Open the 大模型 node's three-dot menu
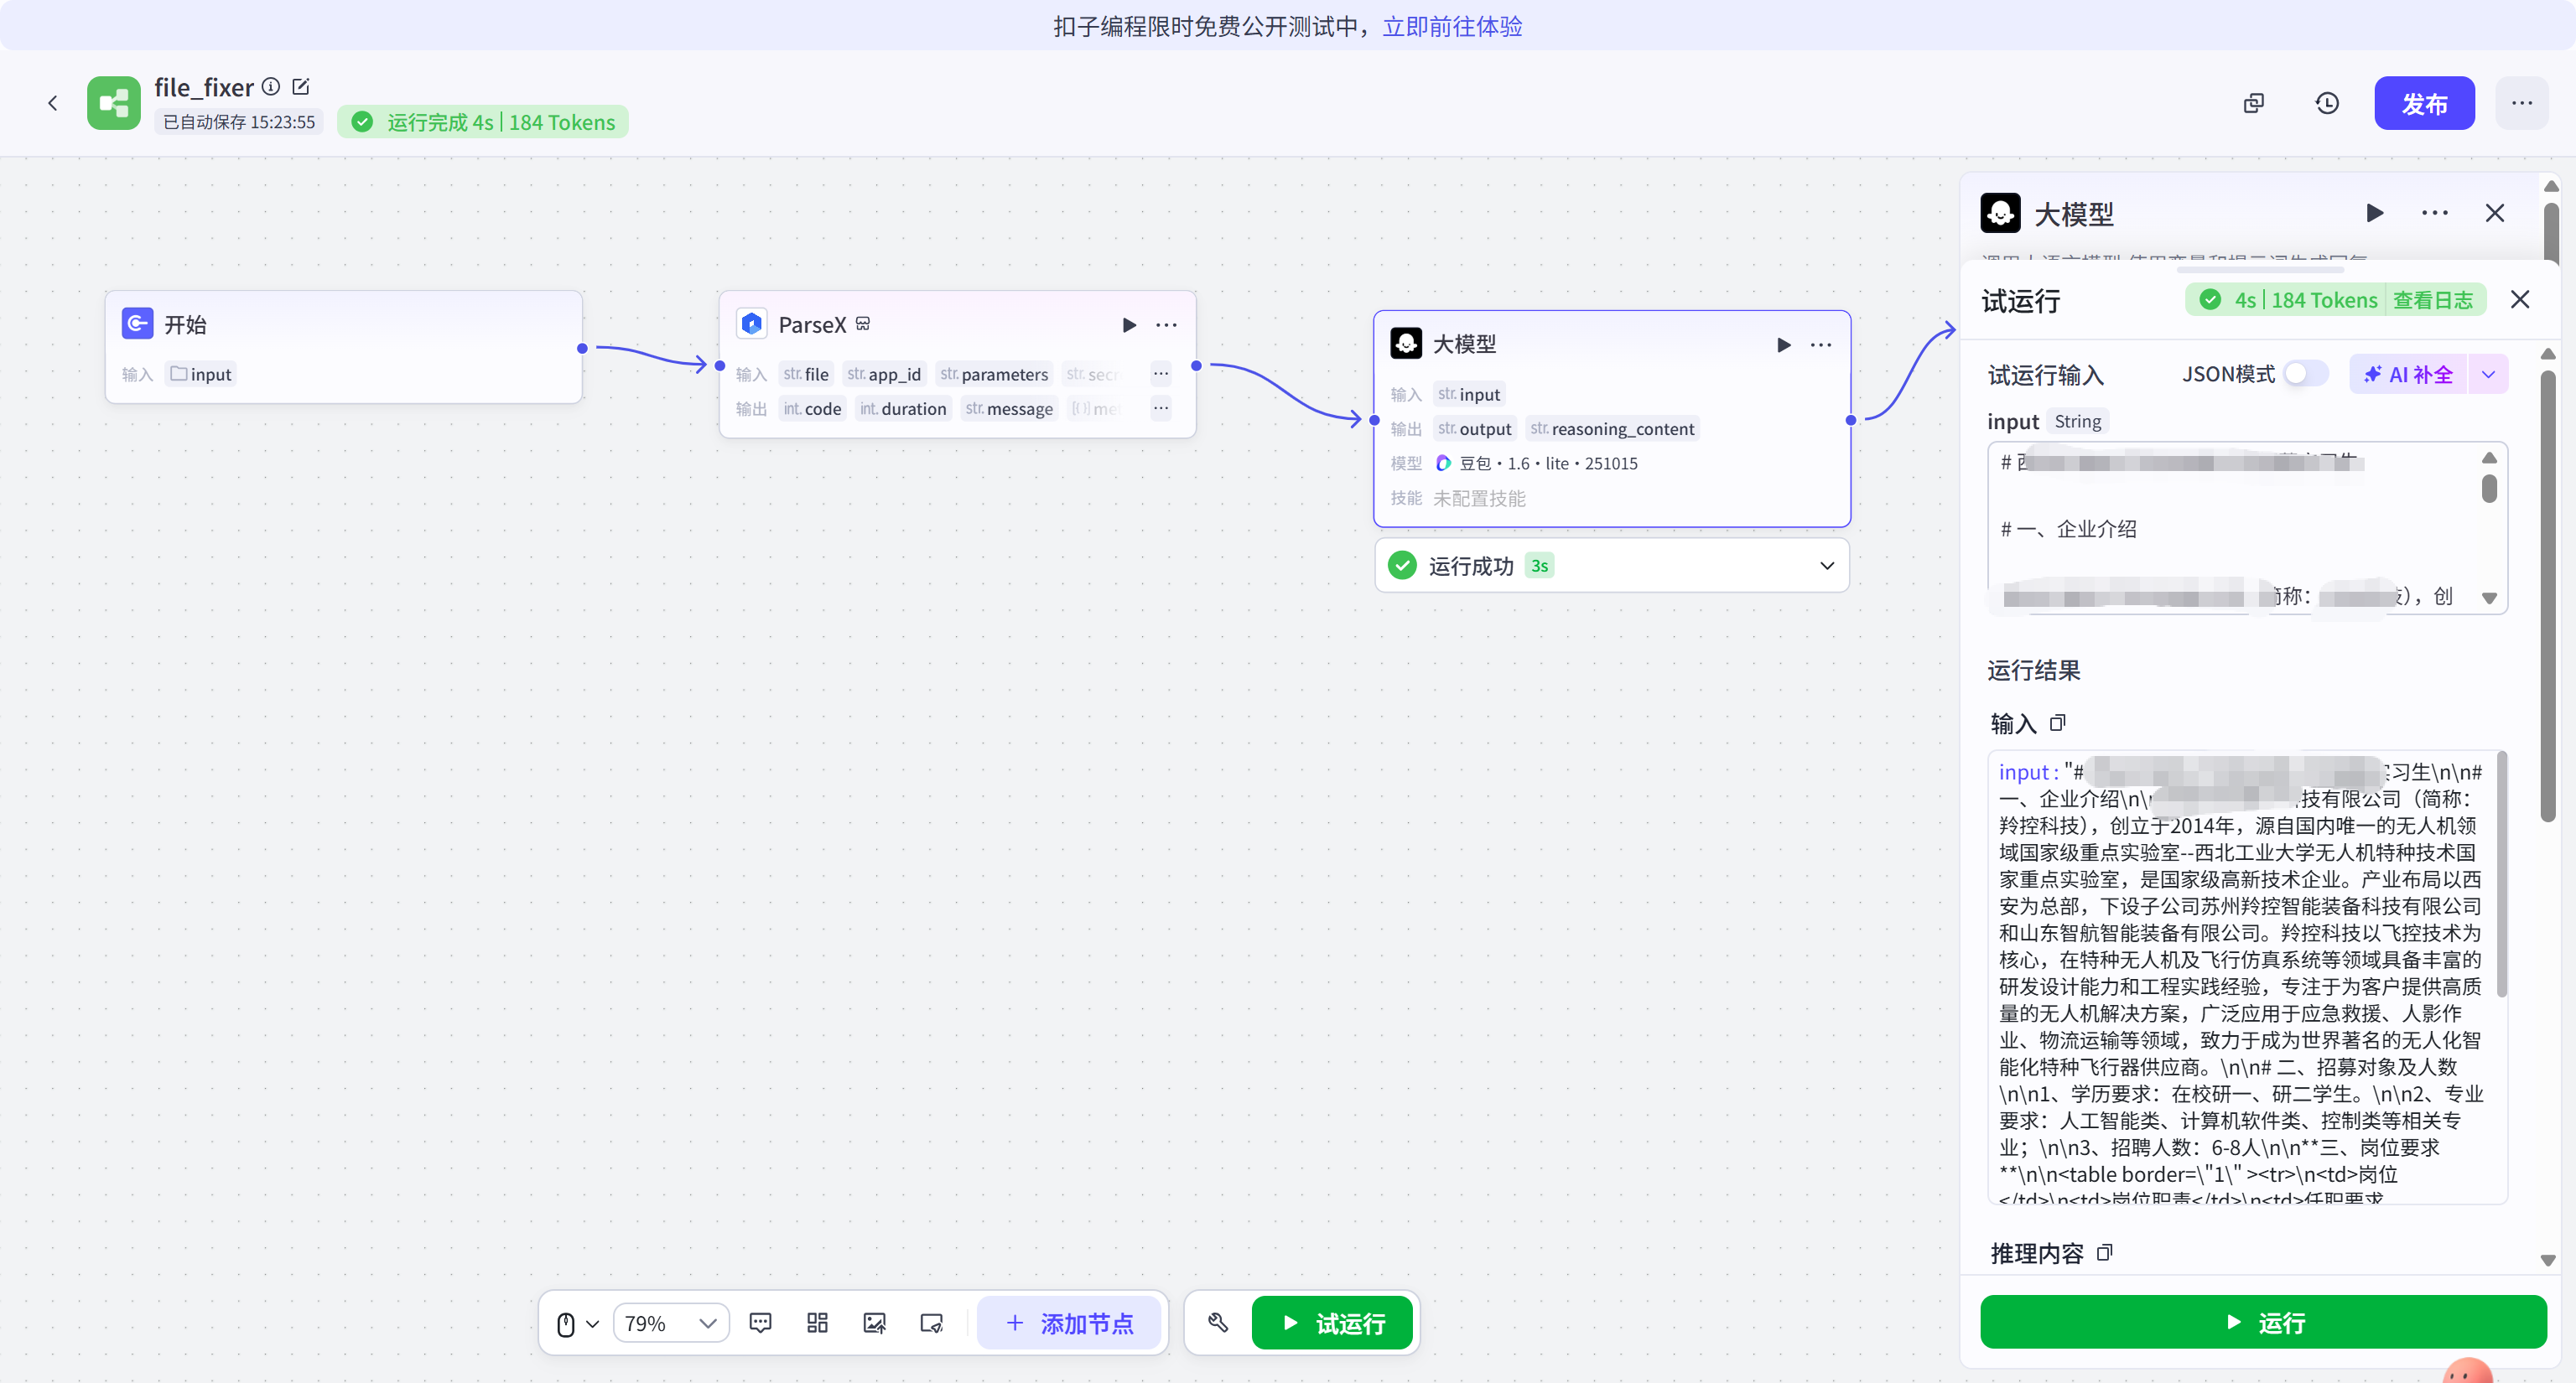 [x=1821, y=344]
